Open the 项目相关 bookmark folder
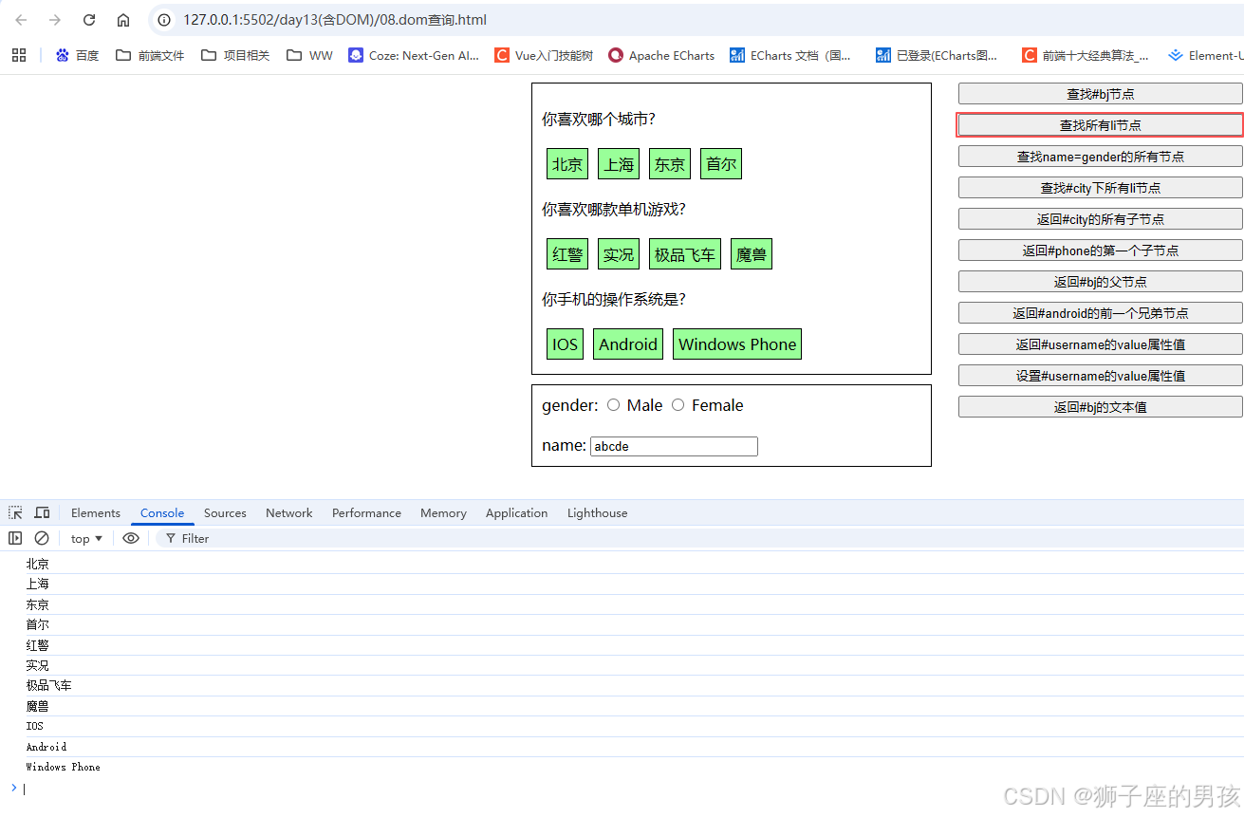The width and height of the screenshot is (1244, 817). coord(235,55)
